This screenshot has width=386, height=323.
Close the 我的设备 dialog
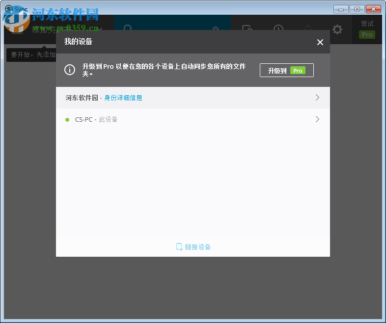tap(320, 42)
